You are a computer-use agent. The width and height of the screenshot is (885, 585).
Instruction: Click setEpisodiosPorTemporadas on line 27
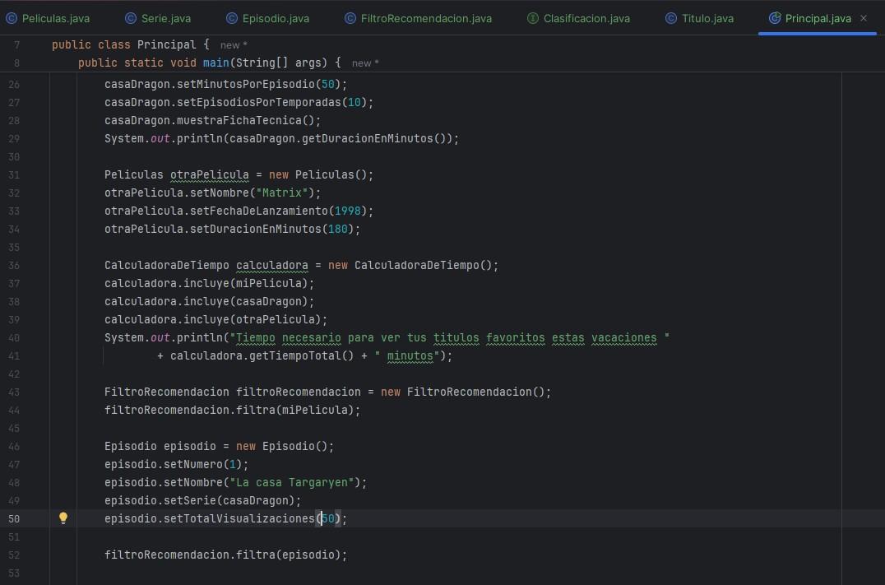click(x=259, y=102)
